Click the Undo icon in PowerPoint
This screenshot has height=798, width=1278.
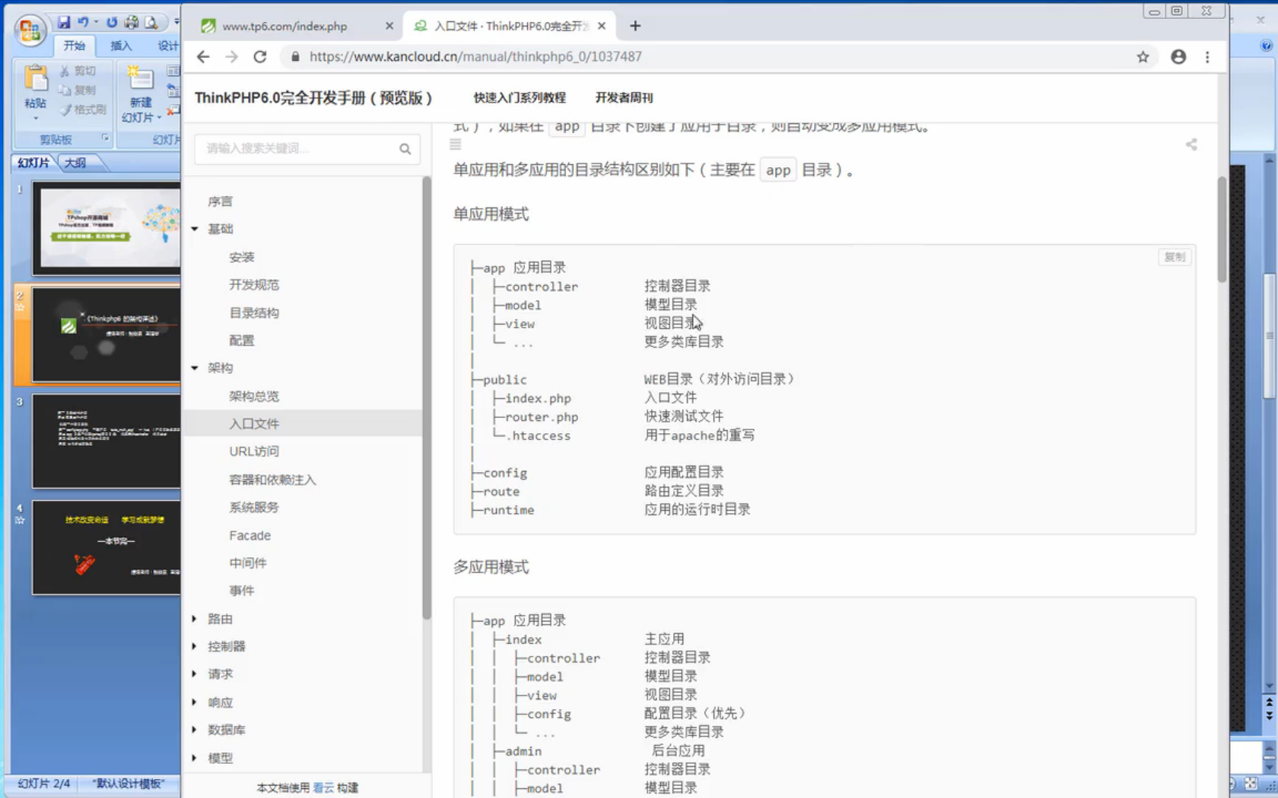tap(82, 22)
